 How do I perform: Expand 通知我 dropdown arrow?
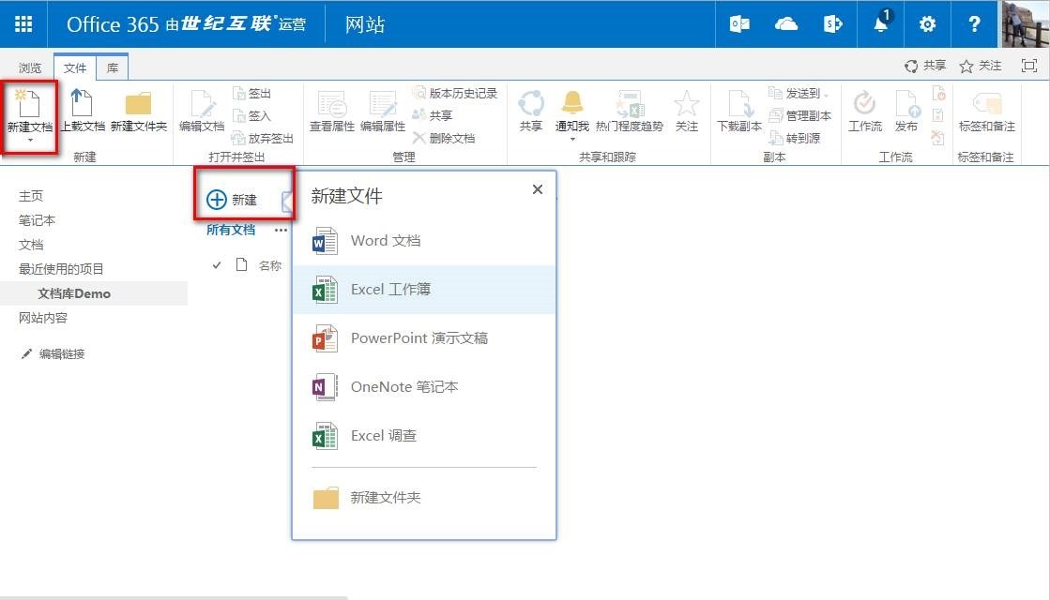(571, 139)
